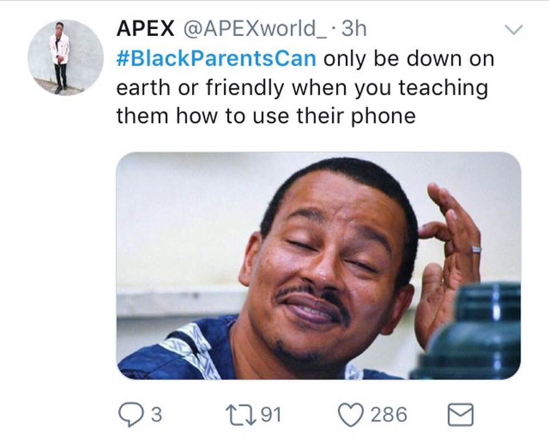The width and height of the screenshot is (549, 442).
Task: Retweet this tweet using arrows icon
Action: click(x=241, y=415)
